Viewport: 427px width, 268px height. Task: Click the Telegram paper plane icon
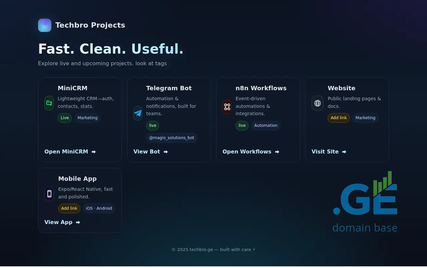pyautogui.click(x=138, y=113)
